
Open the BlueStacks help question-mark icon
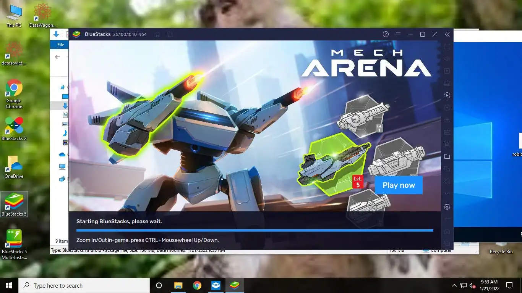pos(386,34)
